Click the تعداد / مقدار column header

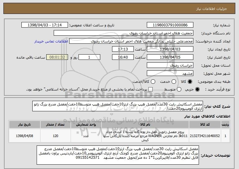click(x=55, y=125)
